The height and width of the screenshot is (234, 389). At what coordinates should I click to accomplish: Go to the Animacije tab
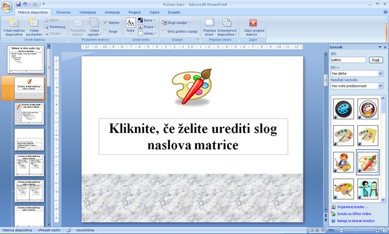pyautogui.click(x=112, y=12)
